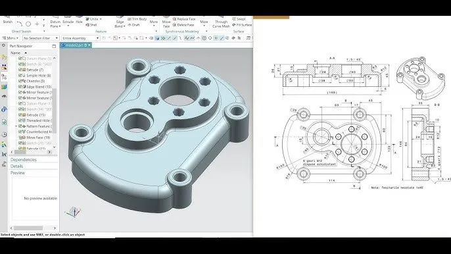This screenshot has width=451, height=254.
Task: Toggle the Pattern Feature checkbox
Action: (x=20, y=126)
